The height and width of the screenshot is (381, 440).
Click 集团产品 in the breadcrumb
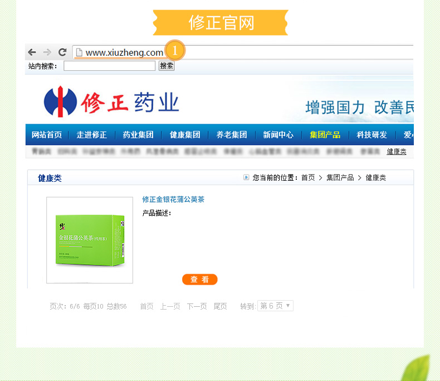pos(340,177)
